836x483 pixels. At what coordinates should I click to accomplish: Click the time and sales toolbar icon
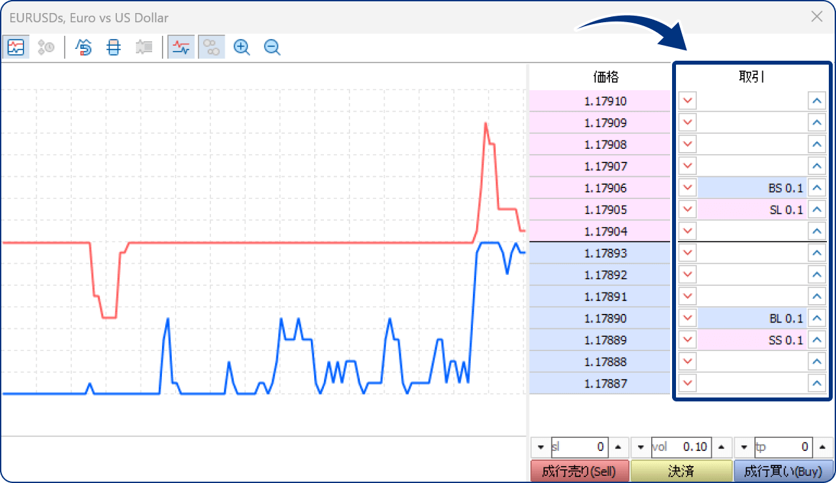click(x=46, y=47)
